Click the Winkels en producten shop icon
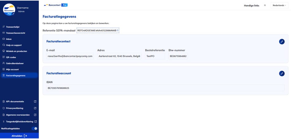This screenshot has width=291, height=139. [4, 51]
